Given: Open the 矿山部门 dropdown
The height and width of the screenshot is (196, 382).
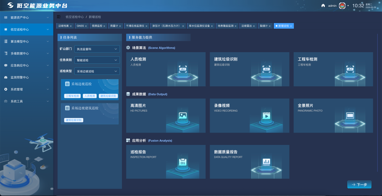Looking at the screenshot, I should (97, 49).
